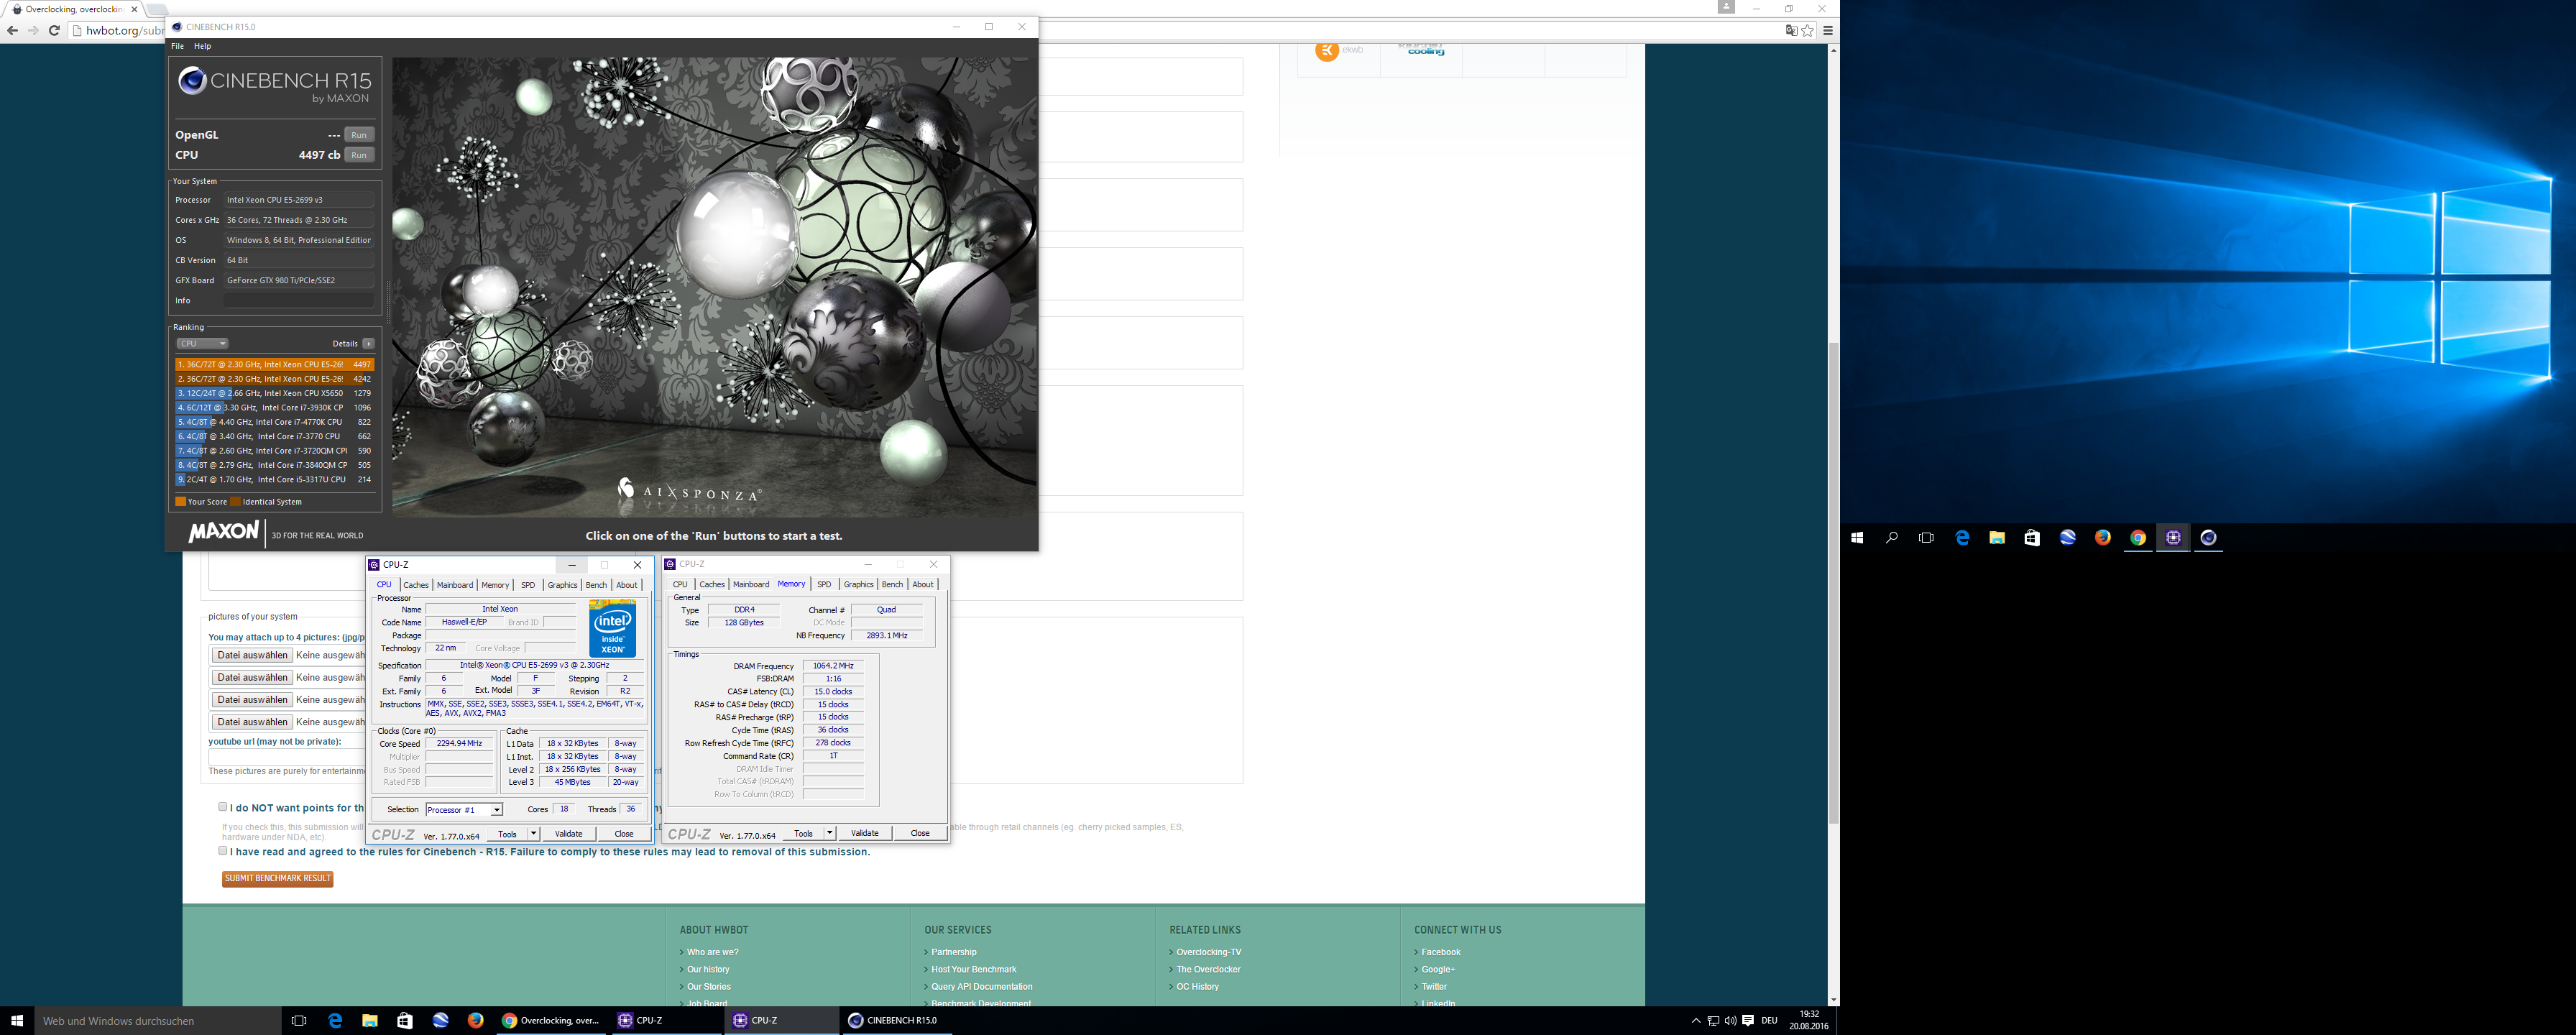Switch to the Overclocking Chrome taskbar button
This screenshot has height=1035, width=2576.
pos(551,1020)
